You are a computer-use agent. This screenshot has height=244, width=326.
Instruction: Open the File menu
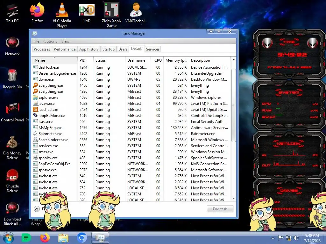pyautogui.click(x=36, y=41)
